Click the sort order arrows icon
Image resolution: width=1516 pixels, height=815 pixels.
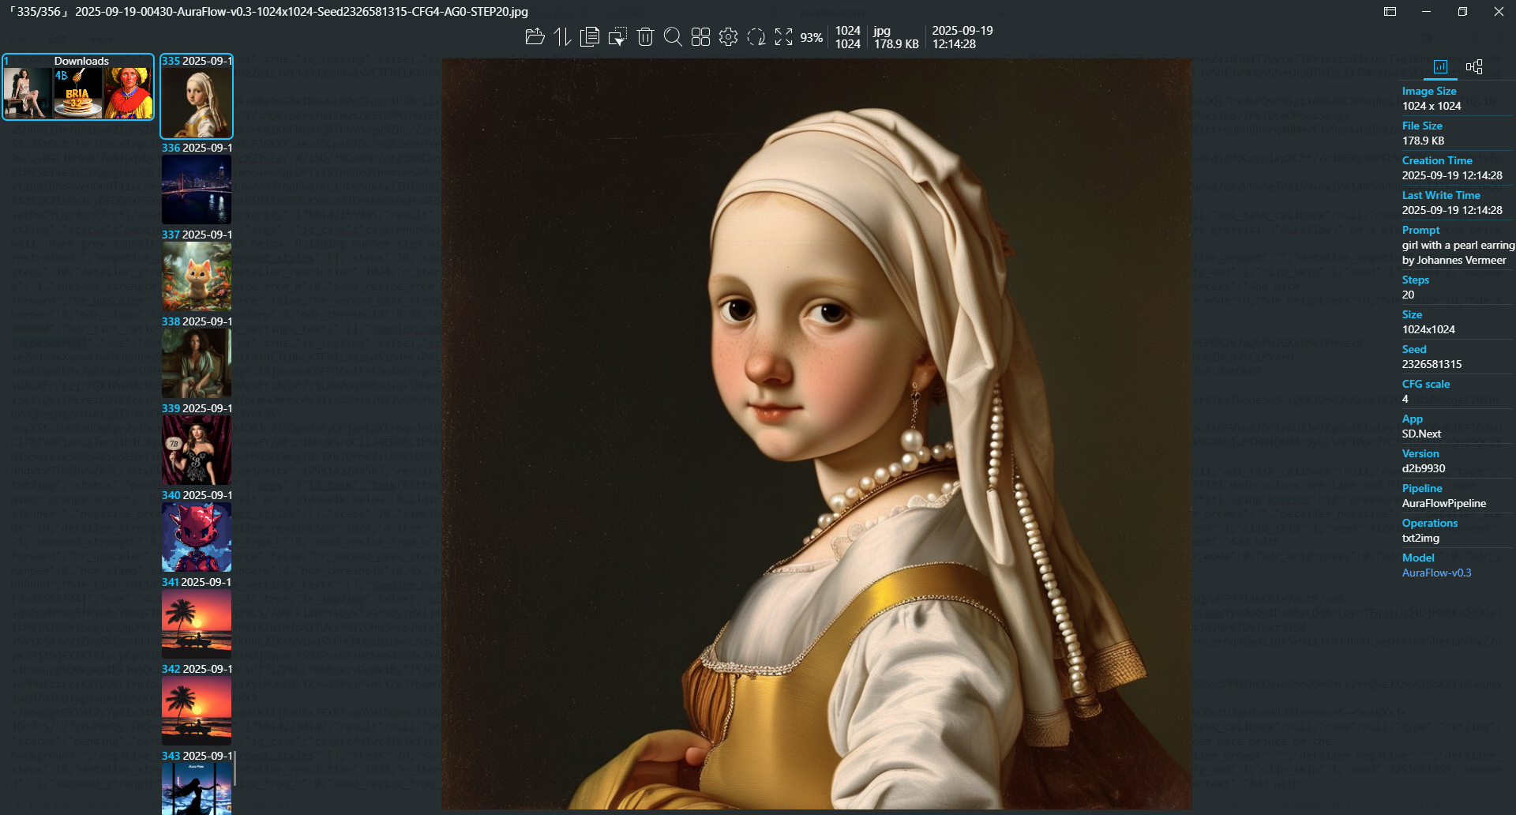562,37
